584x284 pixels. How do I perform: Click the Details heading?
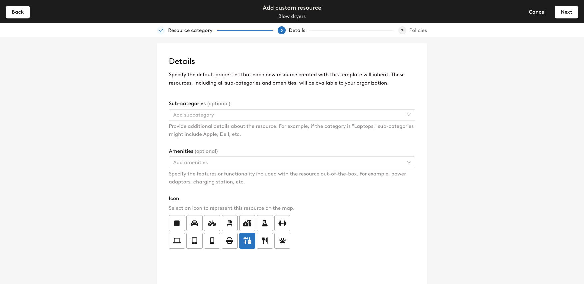182,61
